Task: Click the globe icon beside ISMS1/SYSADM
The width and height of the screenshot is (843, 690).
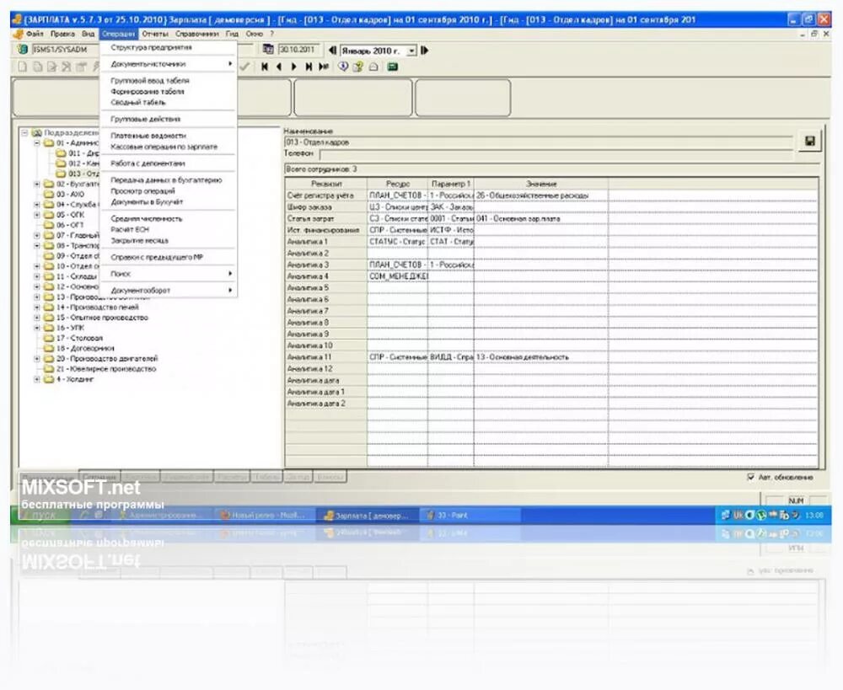Action: tap(23, 50)
